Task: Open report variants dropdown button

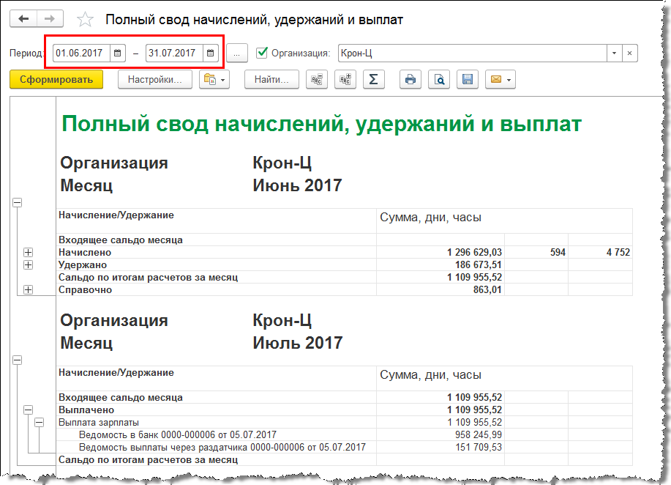Action: pos(214,80)
